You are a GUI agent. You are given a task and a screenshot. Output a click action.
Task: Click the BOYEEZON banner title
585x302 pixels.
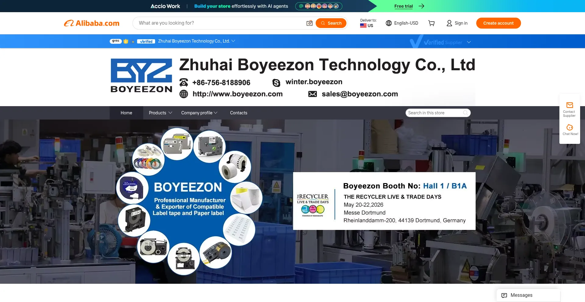188,187
